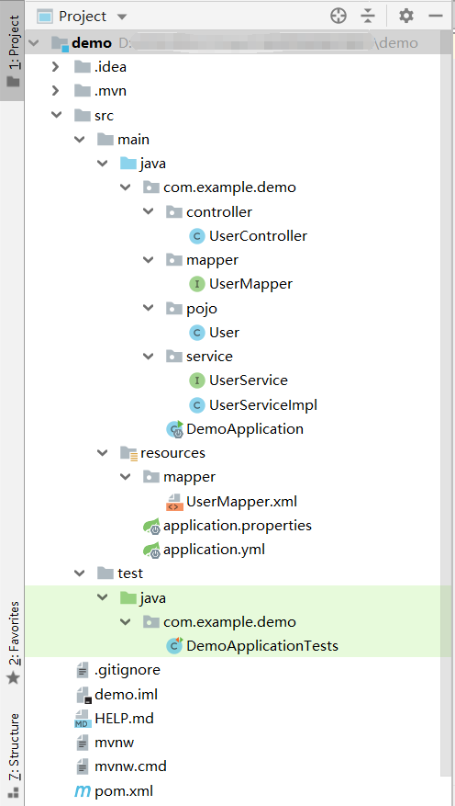Collapse the src folder

tap(56, 115)
